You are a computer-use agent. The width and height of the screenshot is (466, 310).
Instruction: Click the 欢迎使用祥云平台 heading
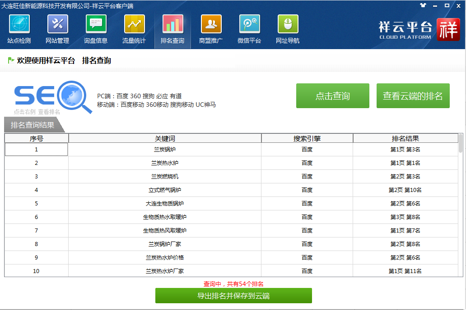click(46, 60)
